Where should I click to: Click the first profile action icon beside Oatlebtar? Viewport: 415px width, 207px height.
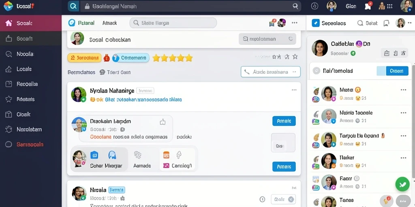pos(387,53)
